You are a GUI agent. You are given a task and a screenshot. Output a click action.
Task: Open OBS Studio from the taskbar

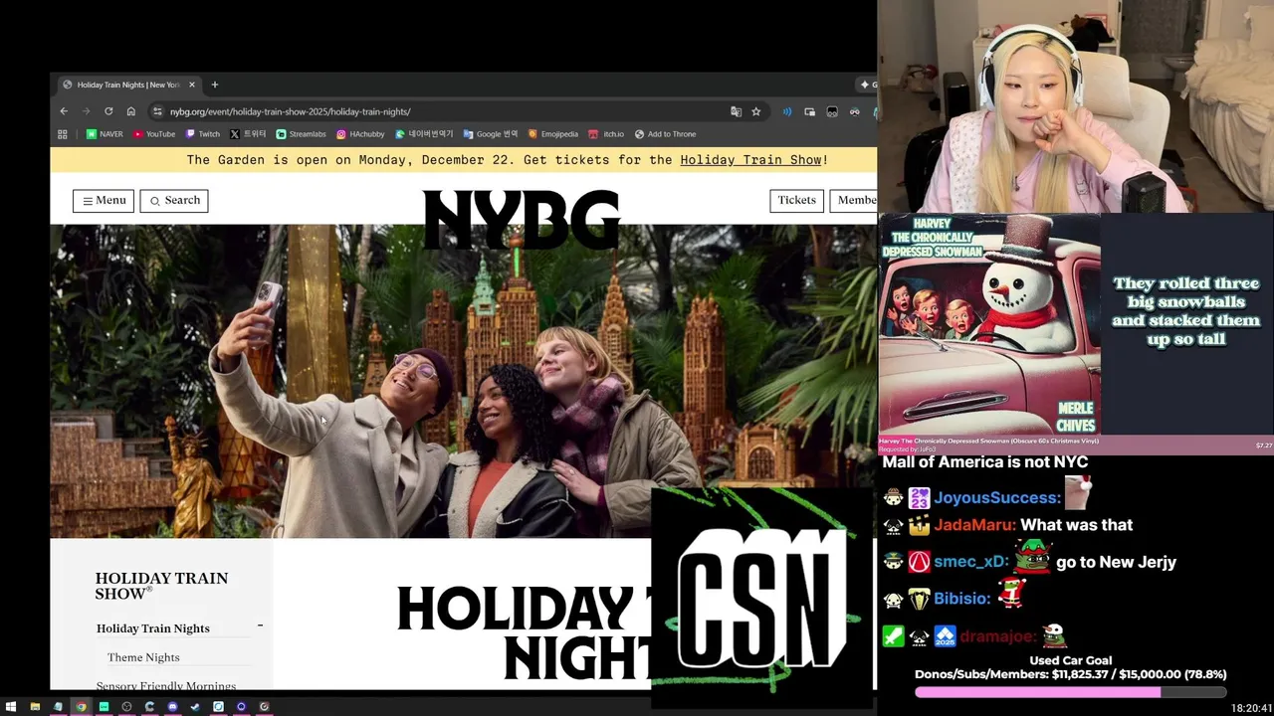(126, 707)
